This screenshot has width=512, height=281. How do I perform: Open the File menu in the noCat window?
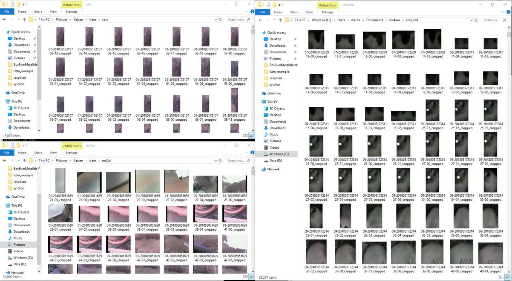coord(6,153)
